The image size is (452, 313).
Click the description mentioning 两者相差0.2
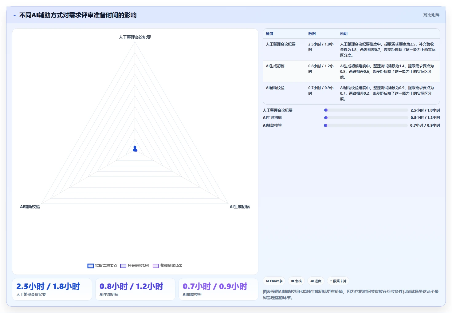(x=387, y=93)
